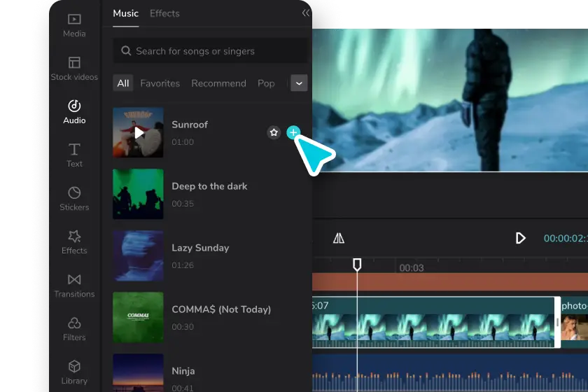
Task: Click the aurora video preview area
Action: point(450,100)
